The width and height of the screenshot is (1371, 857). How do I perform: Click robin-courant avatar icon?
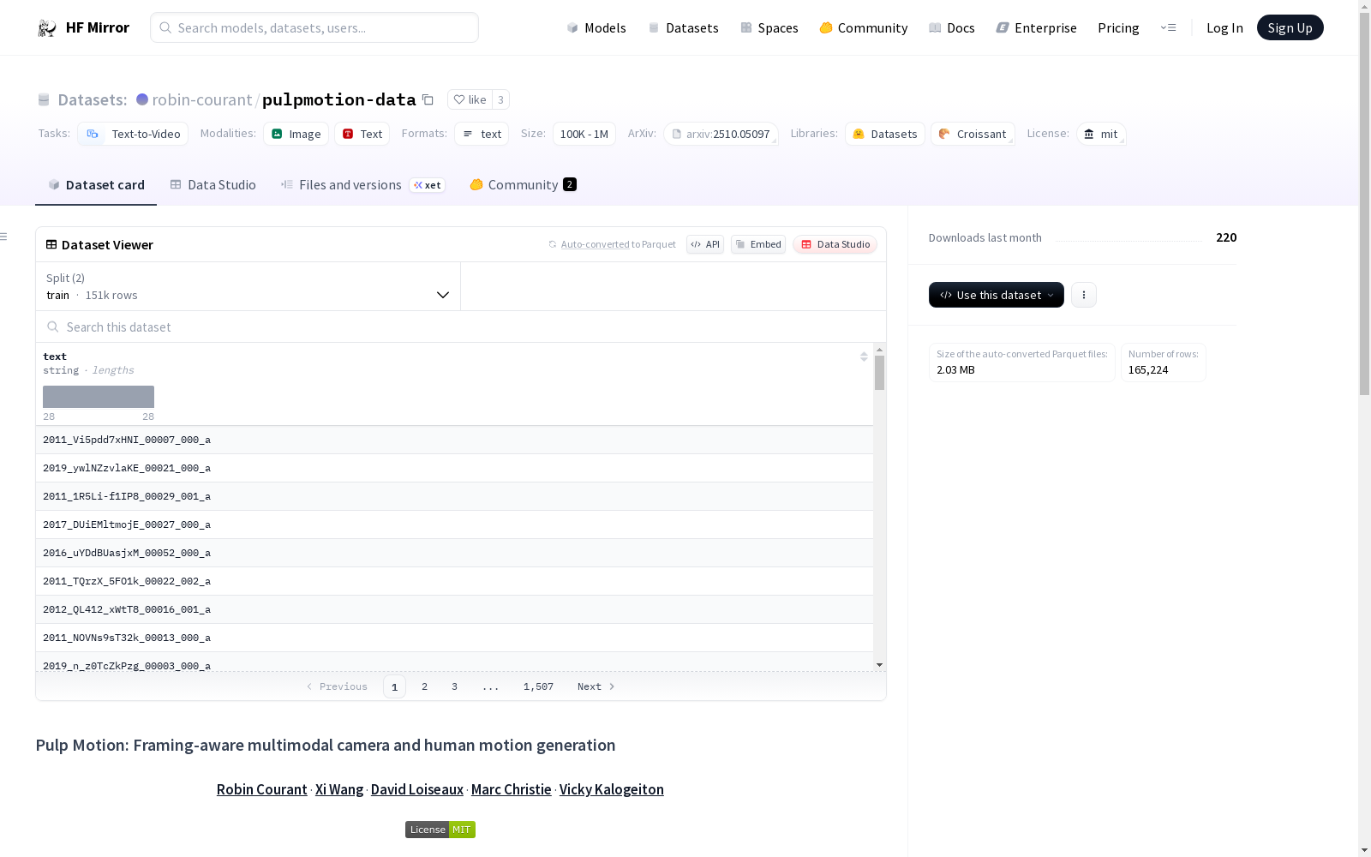[142, 99]
